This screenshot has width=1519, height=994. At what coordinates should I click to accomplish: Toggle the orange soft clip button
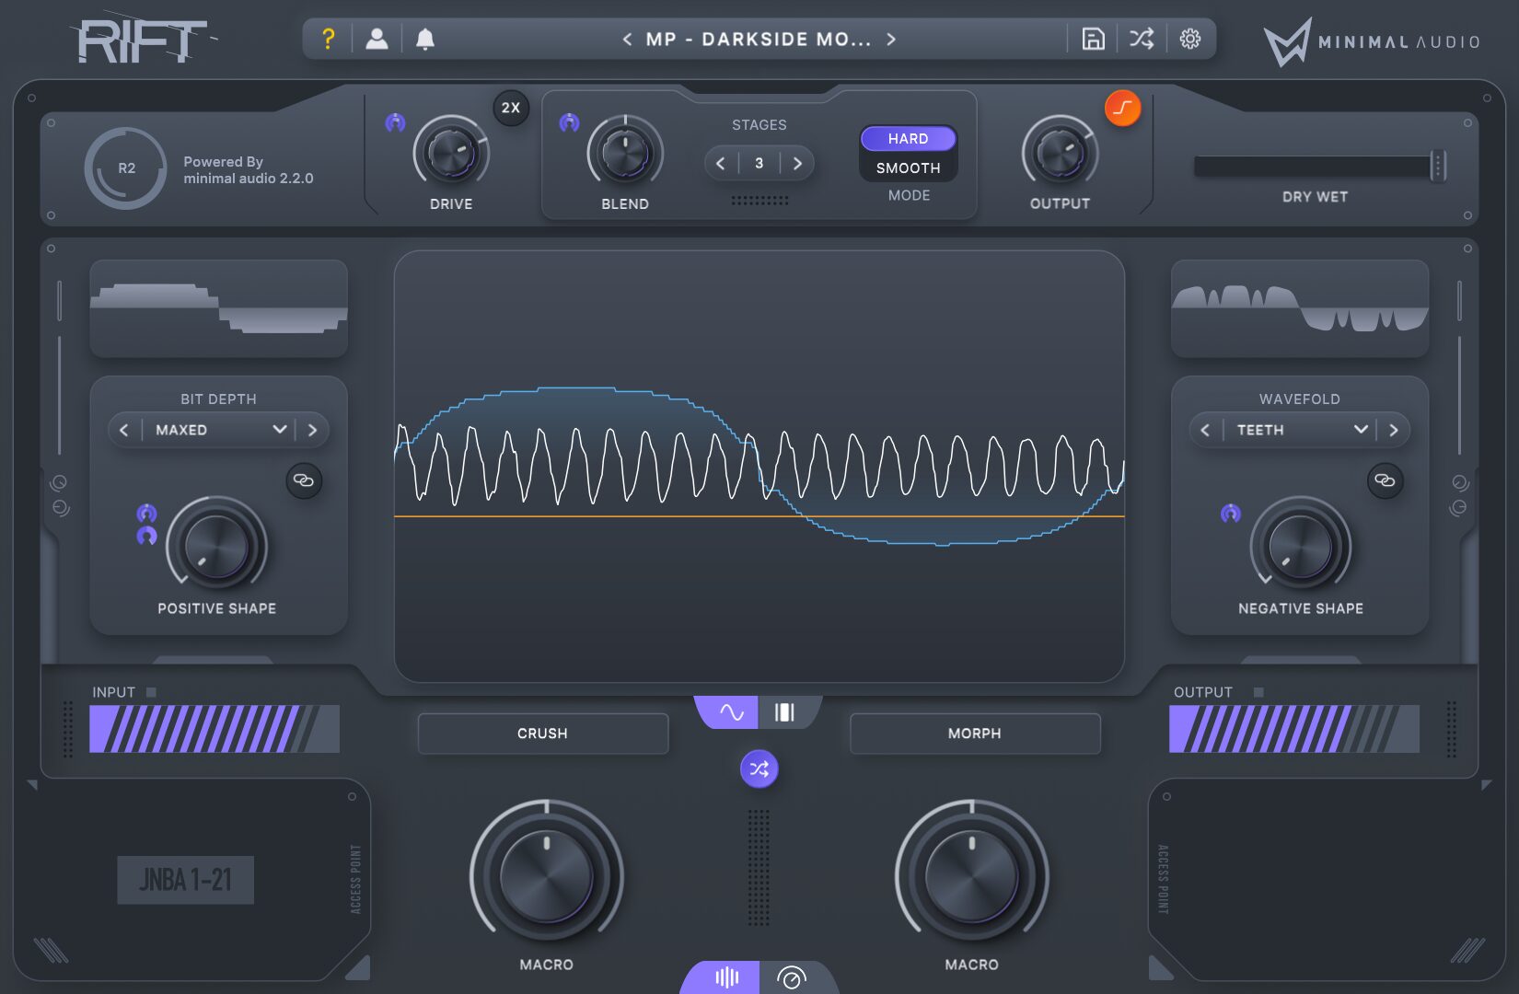click(x=1122, y=109)
